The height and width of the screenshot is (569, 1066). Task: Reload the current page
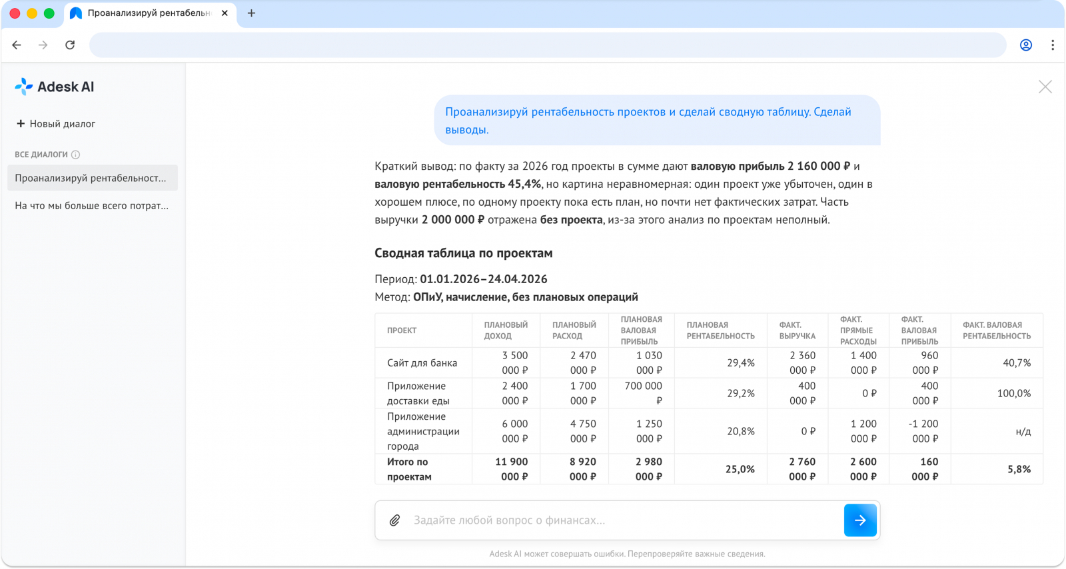[70, 45]
